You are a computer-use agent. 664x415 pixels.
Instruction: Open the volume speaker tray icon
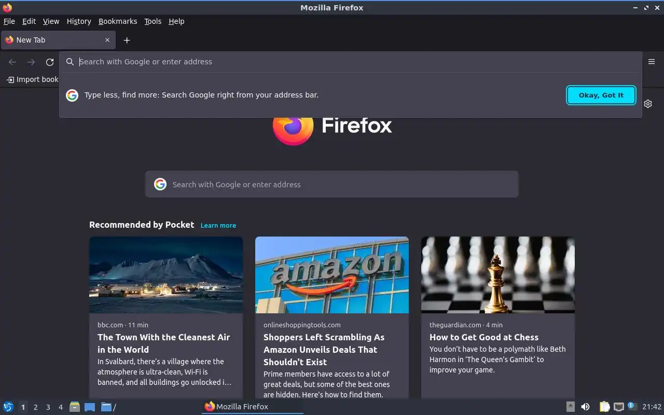[585, 407]
